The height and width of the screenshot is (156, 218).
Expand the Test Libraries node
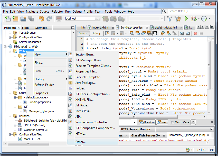(10, 33)
